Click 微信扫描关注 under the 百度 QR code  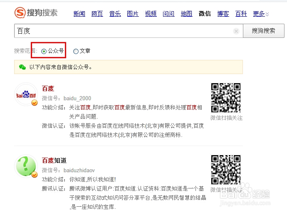pyautogui.click(x=226, y=118)
